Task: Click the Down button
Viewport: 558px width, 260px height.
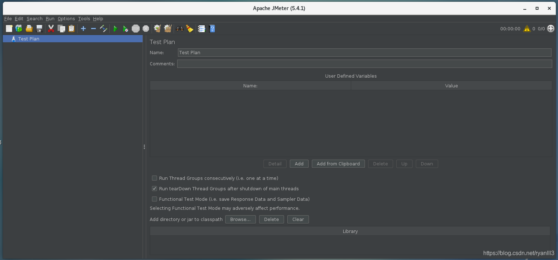Action: [427, 164]
